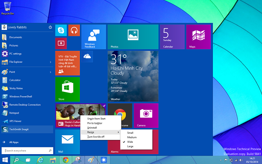Click the volume speaker icon in system tray
262x164 pixels.
[241, 160]
